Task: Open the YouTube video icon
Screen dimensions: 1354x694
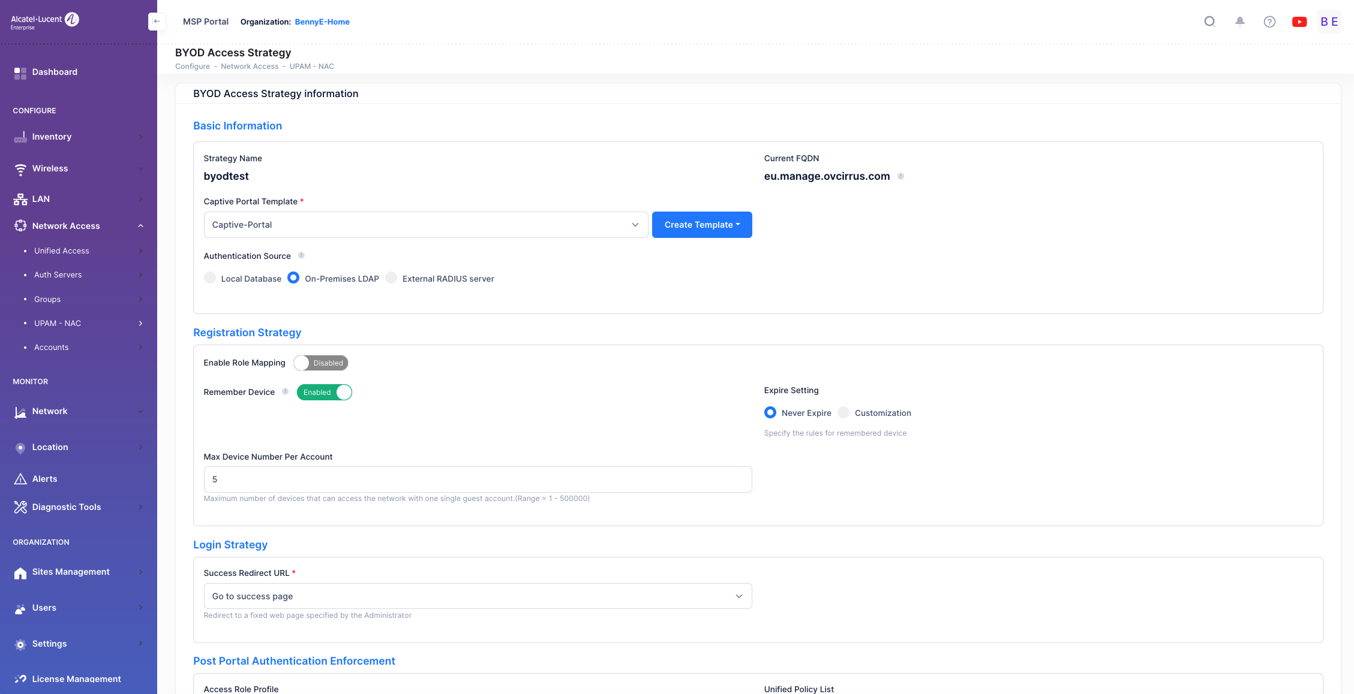Action: click(1299, 22)
